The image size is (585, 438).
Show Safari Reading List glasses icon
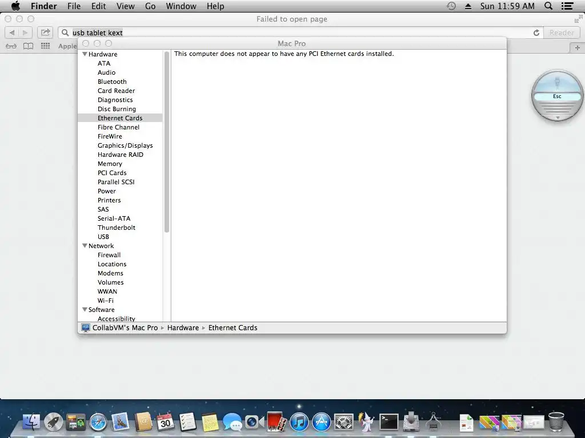point(11,46)
